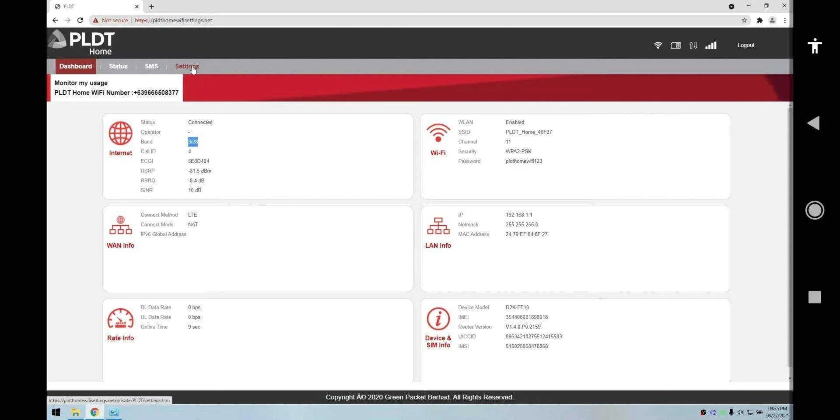Switch to the Status tab

coord(118,66)
